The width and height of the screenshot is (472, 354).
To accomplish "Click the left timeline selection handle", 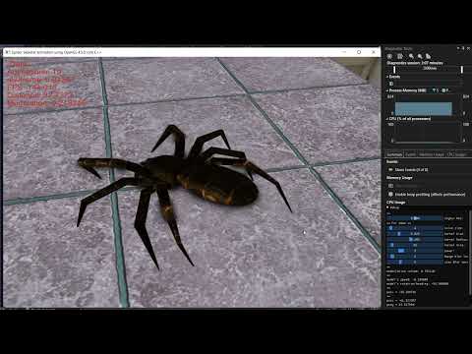I will click(394, 69).
